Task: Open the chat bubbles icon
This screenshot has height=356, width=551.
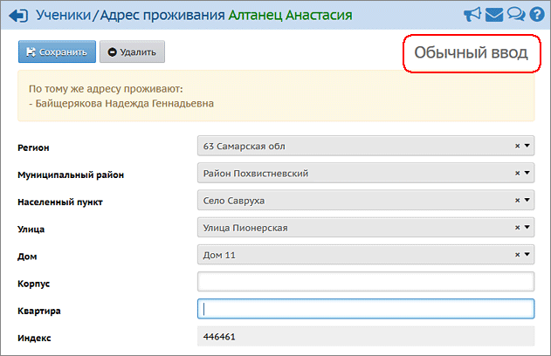Action: click(516, 15)
